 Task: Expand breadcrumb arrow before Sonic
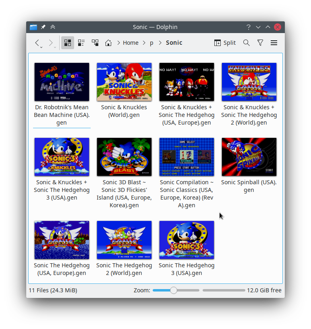160,43
